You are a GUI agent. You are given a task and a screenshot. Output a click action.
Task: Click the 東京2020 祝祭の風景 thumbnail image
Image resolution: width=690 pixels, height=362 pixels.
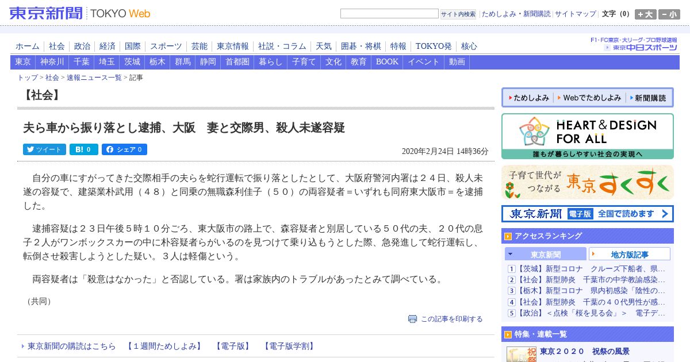tap(522, 354)
